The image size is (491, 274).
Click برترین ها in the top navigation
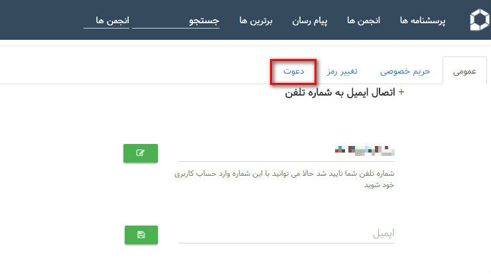255,21
